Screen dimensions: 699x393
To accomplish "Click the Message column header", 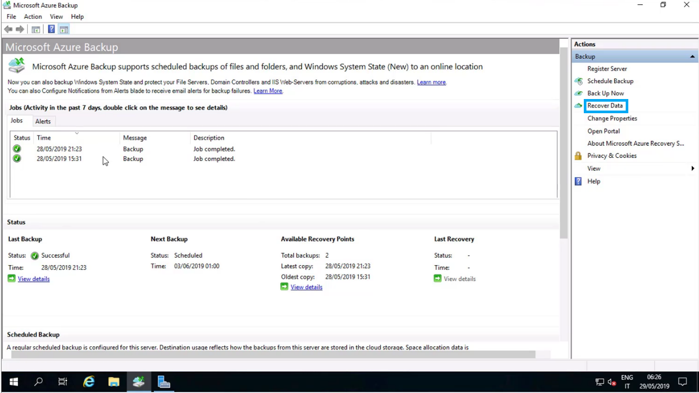I will tap(156, 138).
